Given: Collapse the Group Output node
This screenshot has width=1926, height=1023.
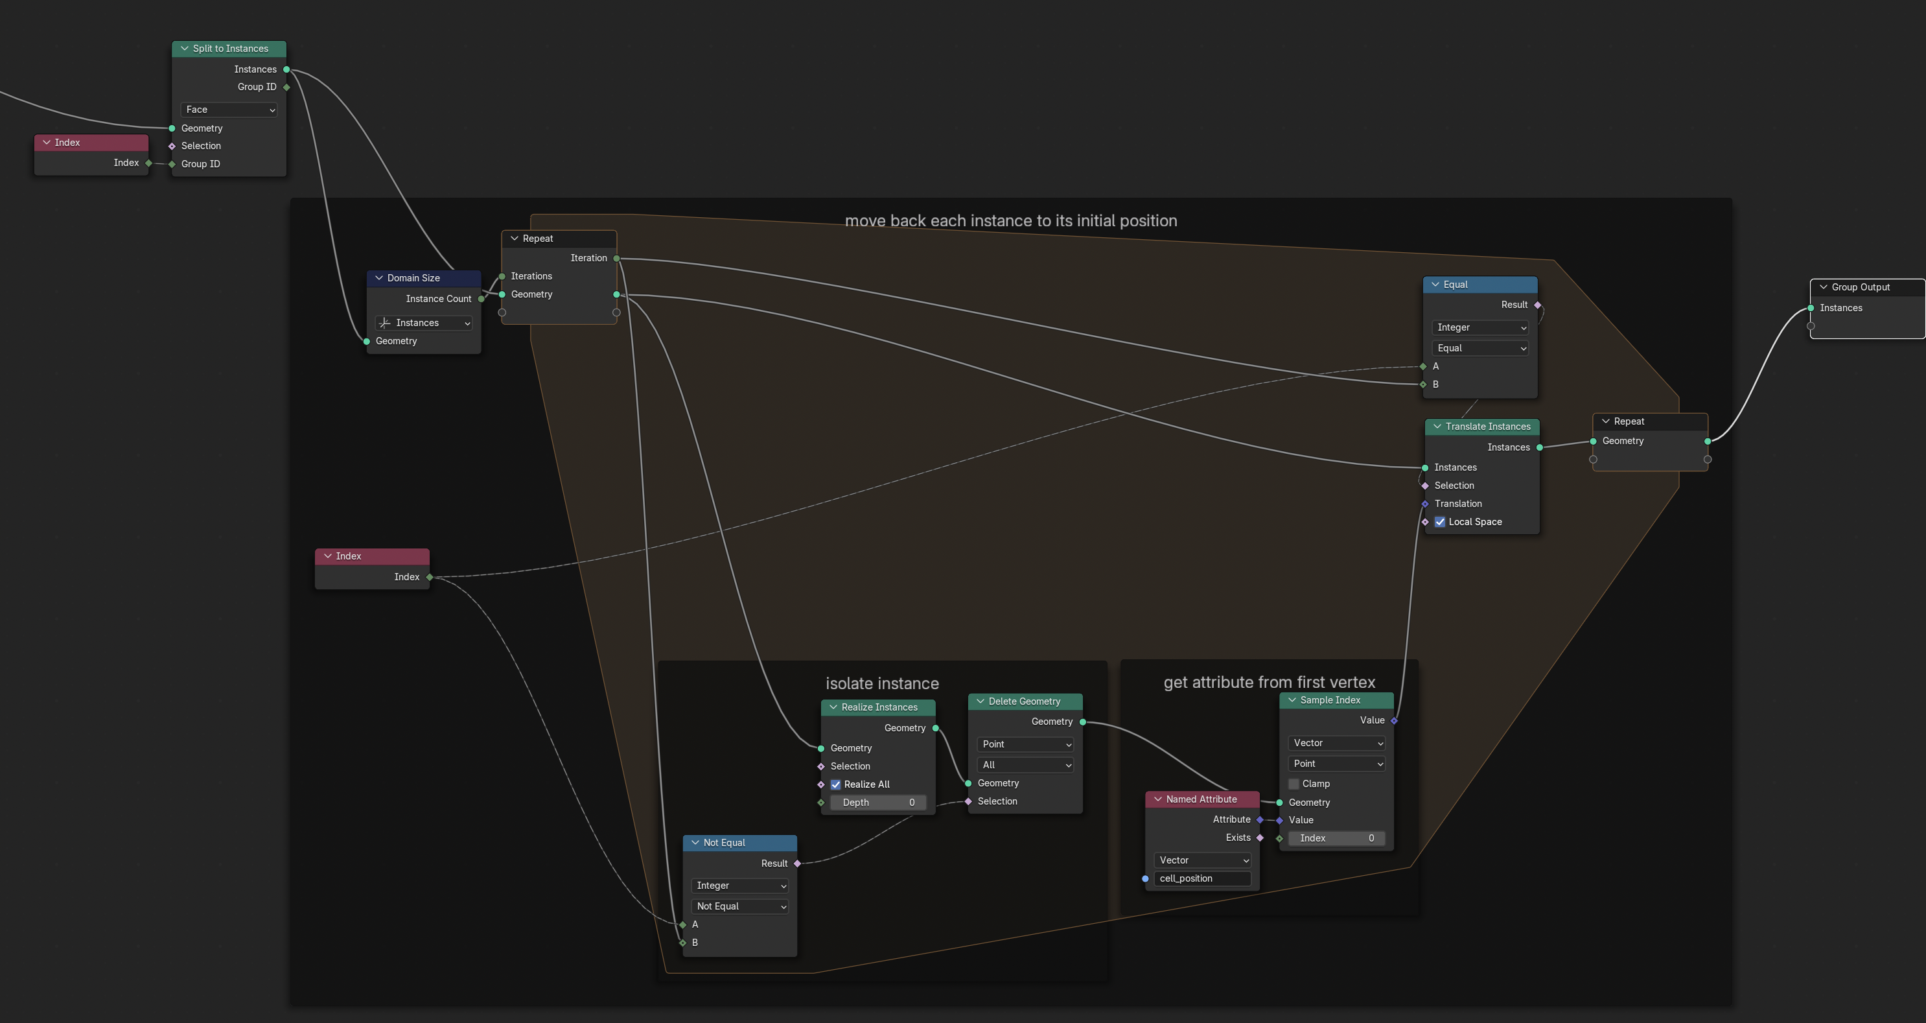Looking at the screenshot, I should pyautogui.click(x=1824, y=287).
